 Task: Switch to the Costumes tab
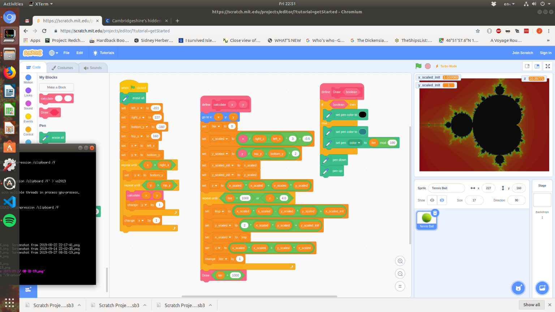62,68
